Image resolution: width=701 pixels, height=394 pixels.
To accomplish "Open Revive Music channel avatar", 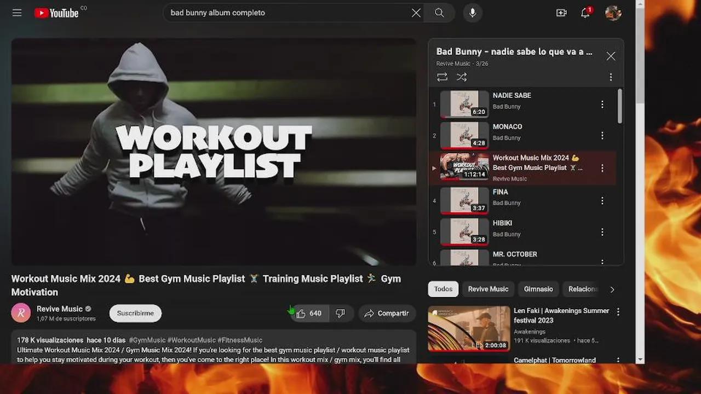I will click(21, 313).
